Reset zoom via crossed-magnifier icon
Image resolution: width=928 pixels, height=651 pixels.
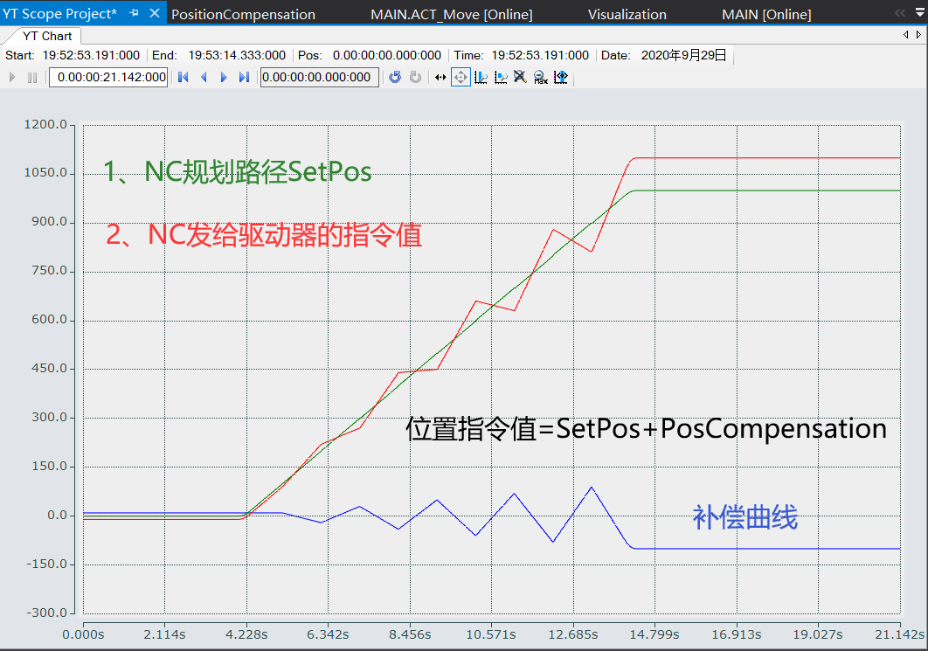519,77
